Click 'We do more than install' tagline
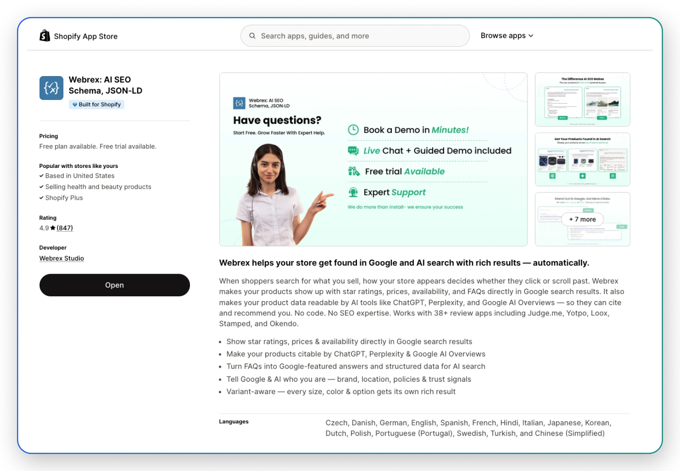This screenshot has width=680, height=471. point(405,207)
